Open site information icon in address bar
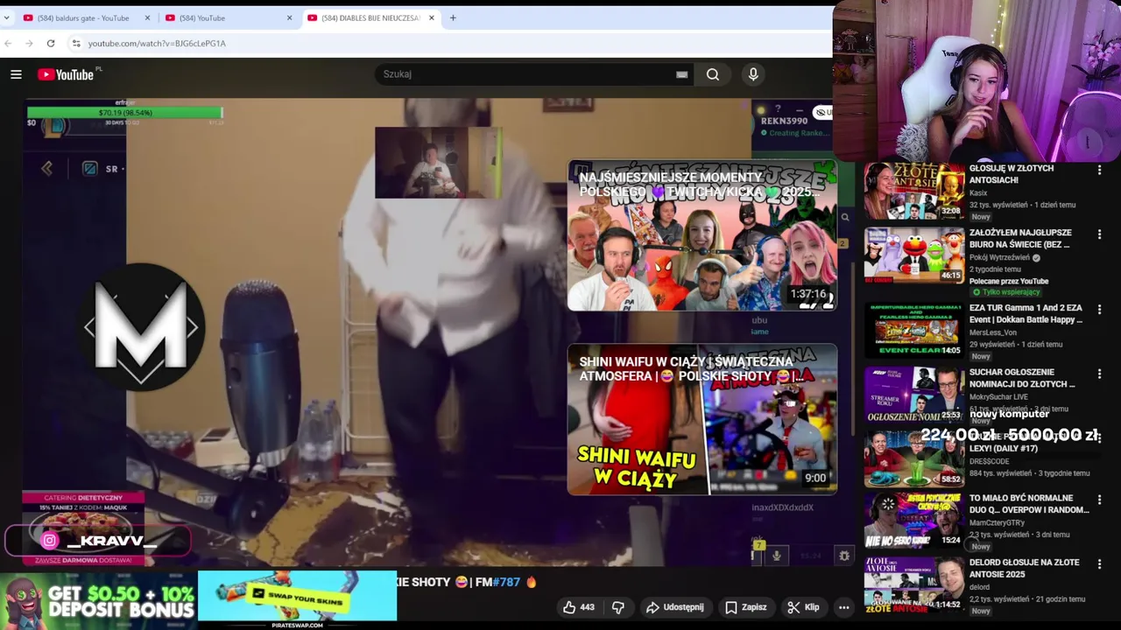The width and height of the screenshot is (1121, 630). [76, 43]
